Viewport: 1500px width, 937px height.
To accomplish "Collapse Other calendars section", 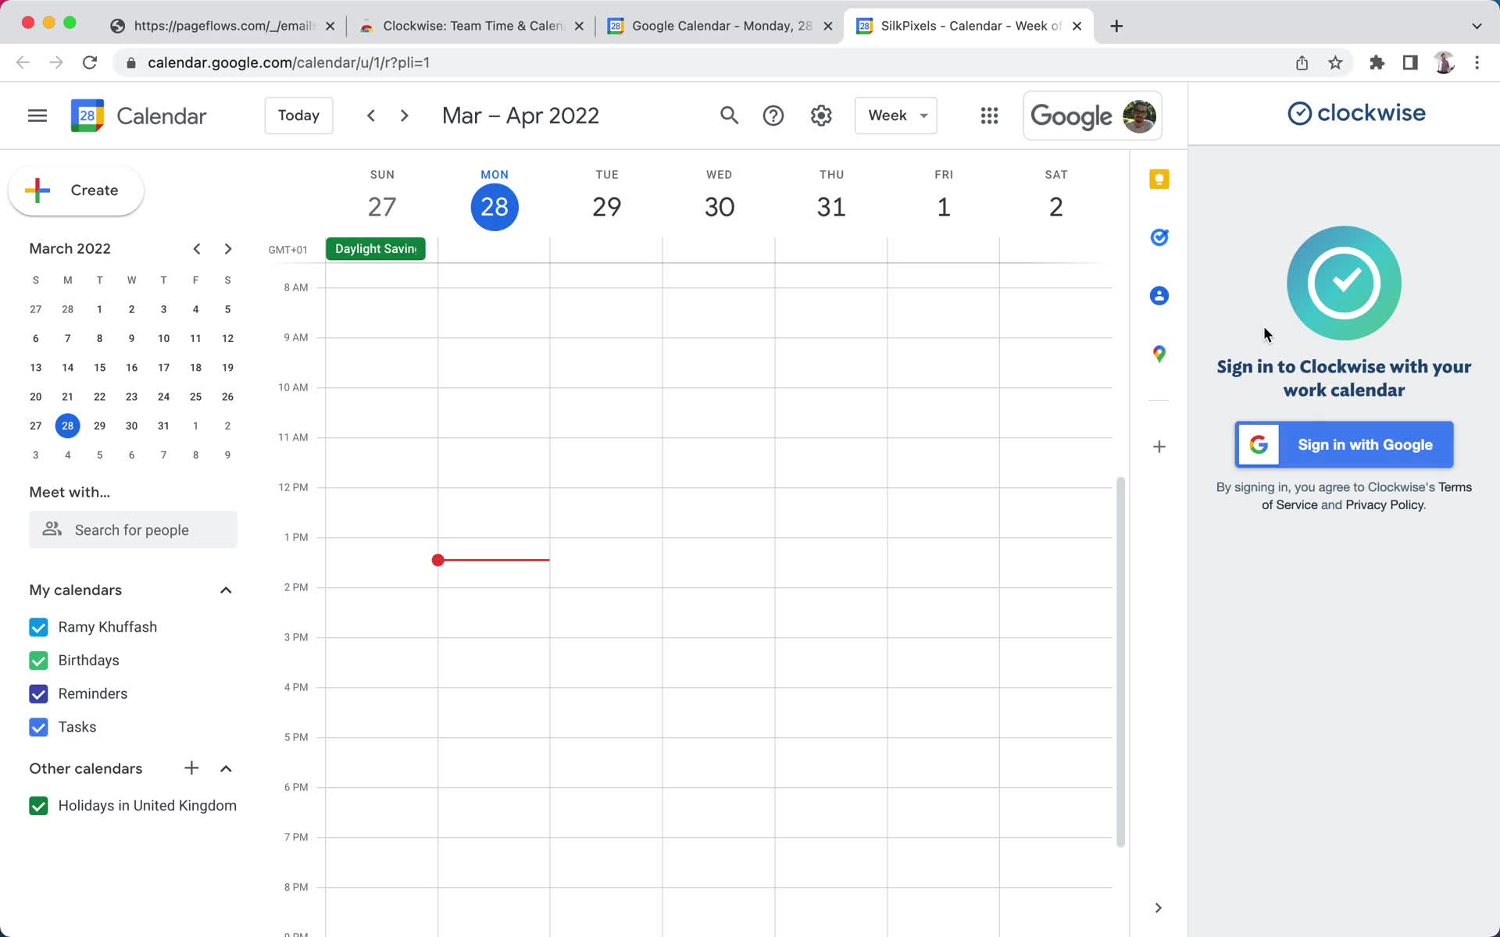I will (226, 768).
